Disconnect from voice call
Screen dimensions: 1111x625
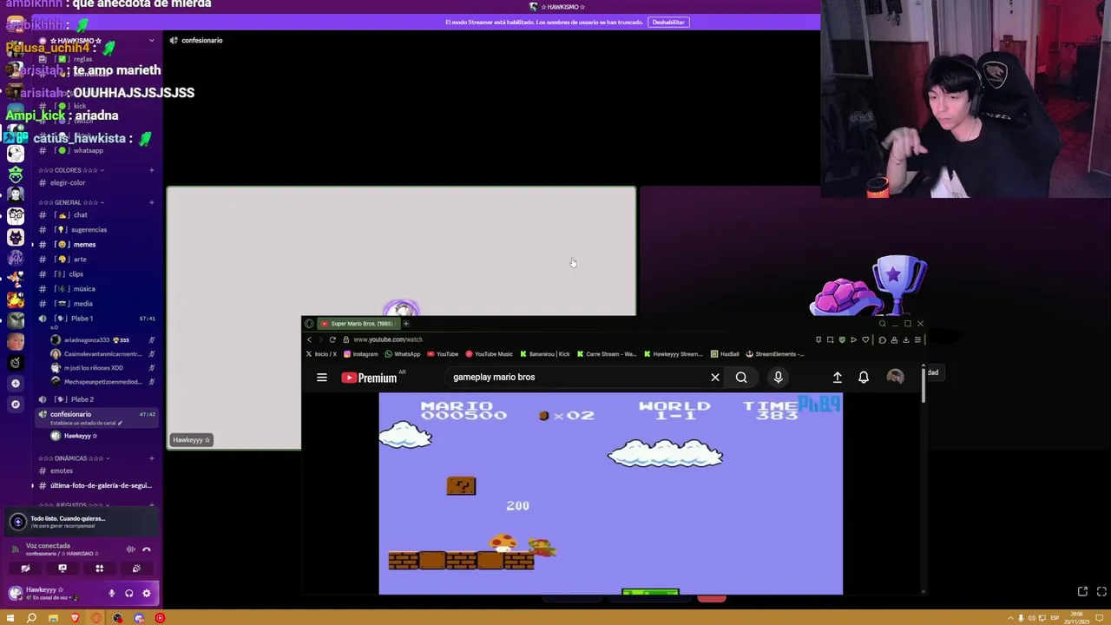(x=147, y=549)
